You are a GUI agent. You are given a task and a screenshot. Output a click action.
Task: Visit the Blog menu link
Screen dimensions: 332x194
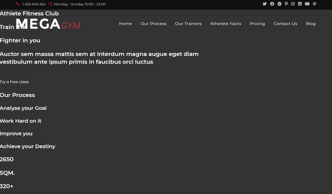click(x=310, y=24)
